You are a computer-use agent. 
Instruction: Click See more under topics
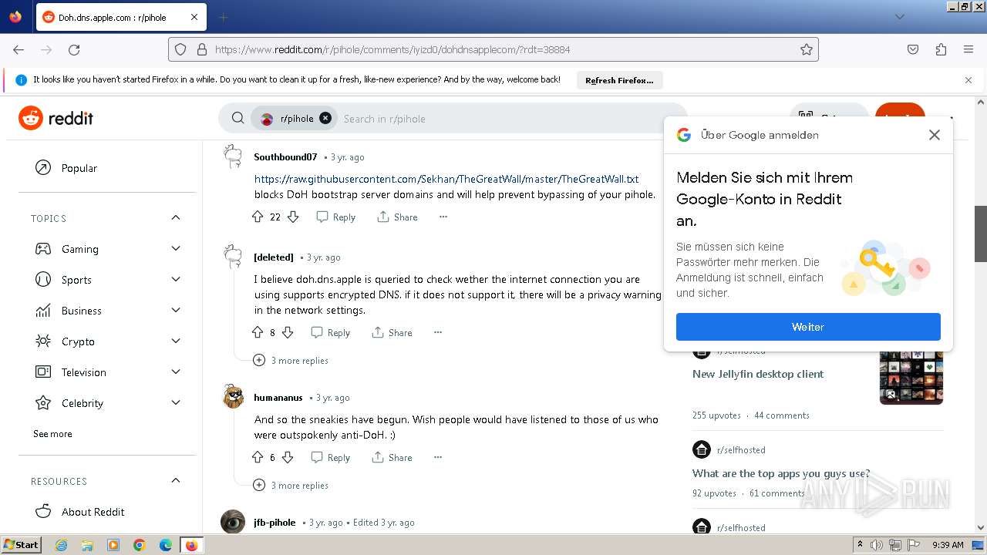52,434
